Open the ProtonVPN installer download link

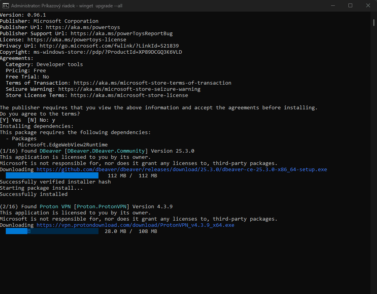pyautogui.click(x=135, y=225)
